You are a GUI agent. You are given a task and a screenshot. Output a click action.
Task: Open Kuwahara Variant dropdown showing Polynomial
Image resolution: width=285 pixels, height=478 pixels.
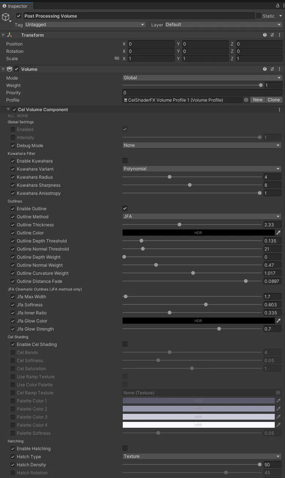tap(202, 169)
